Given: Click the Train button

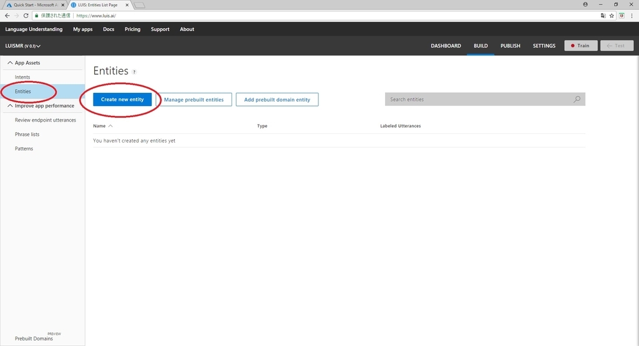Looking at the screenshot, I should coord(581,46).
